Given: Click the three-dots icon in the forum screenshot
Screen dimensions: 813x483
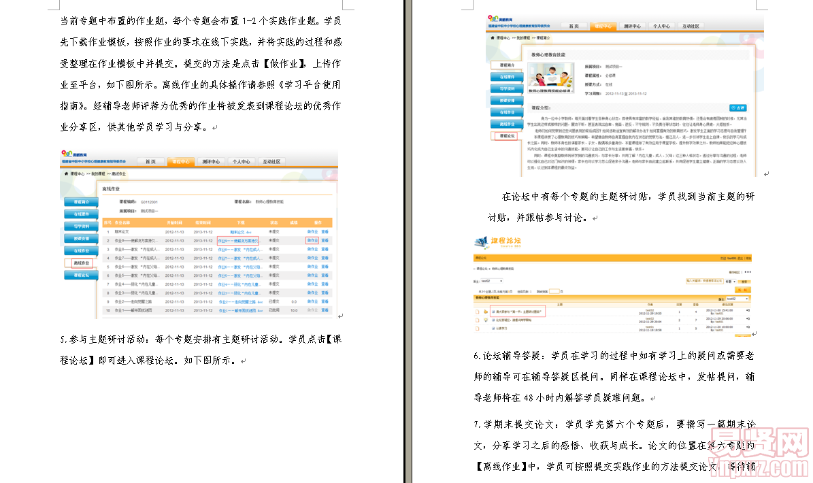Looking at the screenshot, I should click(748, 272).
